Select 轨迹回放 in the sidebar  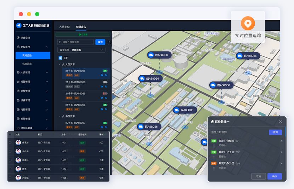point(27,64)
